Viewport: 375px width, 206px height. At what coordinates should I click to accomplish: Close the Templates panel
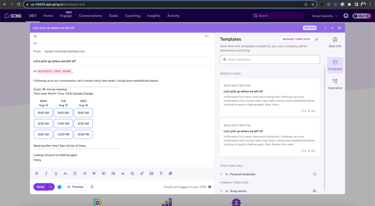point(317,39)
